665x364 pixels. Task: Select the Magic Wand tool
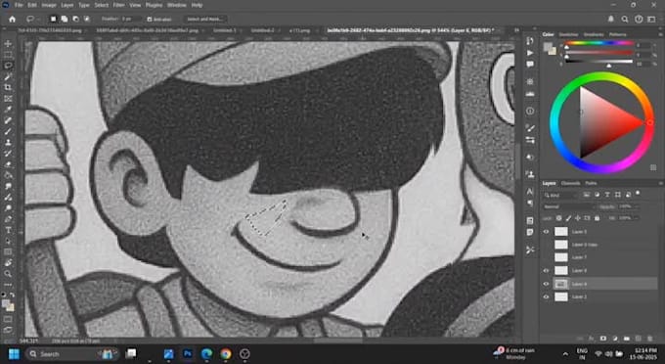(x=8, y=76)
